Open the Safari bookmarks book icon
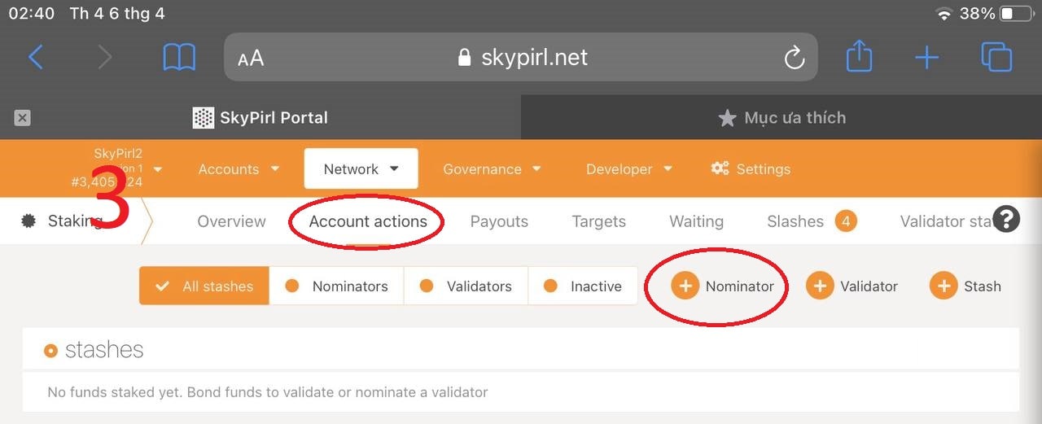Viewport: 1042px width, 424px height. [x=179, y=58]
